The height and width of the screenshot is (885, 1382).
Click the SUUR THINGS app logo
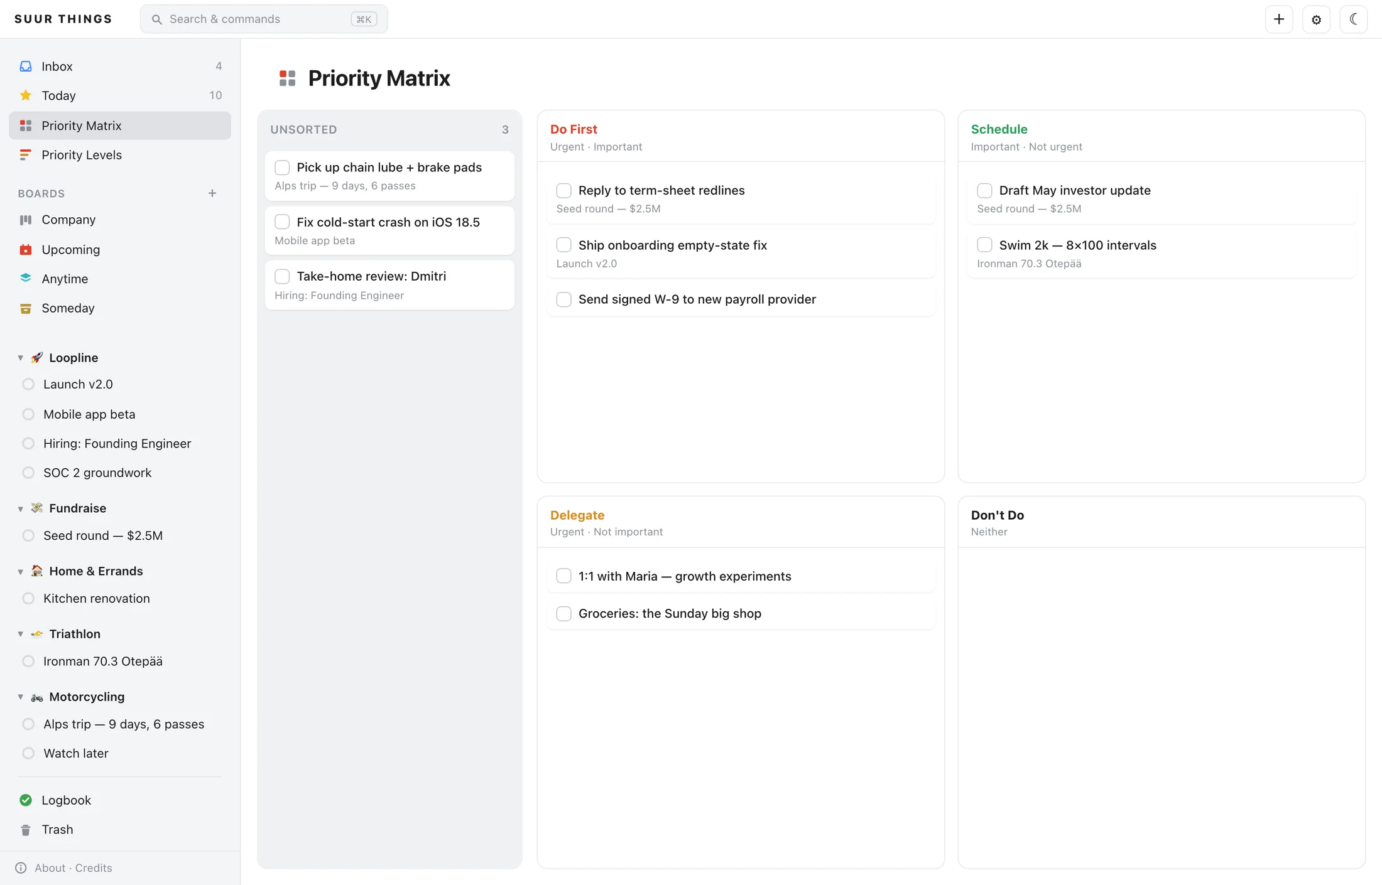[63, 19]
